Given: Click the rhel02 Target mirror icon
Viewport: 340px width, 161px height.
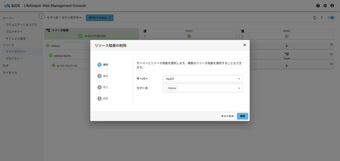Looking at the screenshot, I should [287, 54].
